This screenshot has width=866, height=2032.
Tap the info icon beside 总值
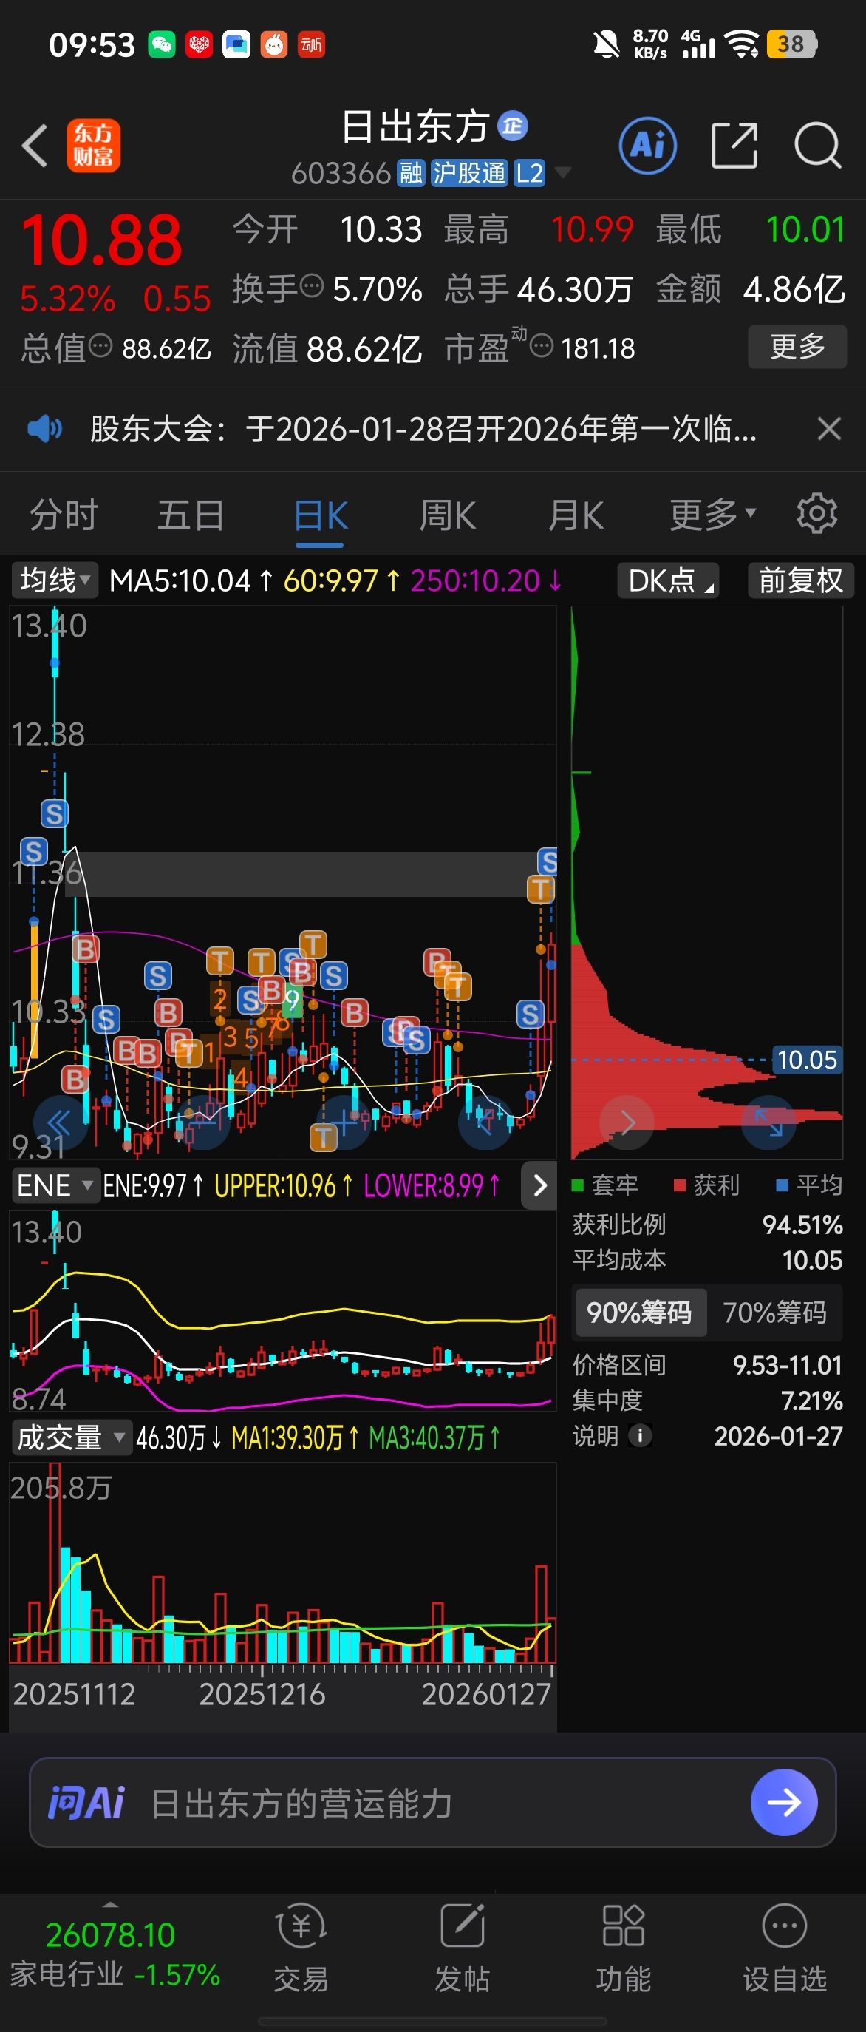tap(100, 345)
